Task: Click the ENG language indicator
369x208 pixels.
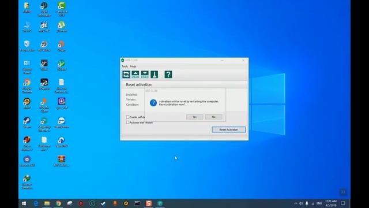Action: pyautogui.click(x=319, y=203)
